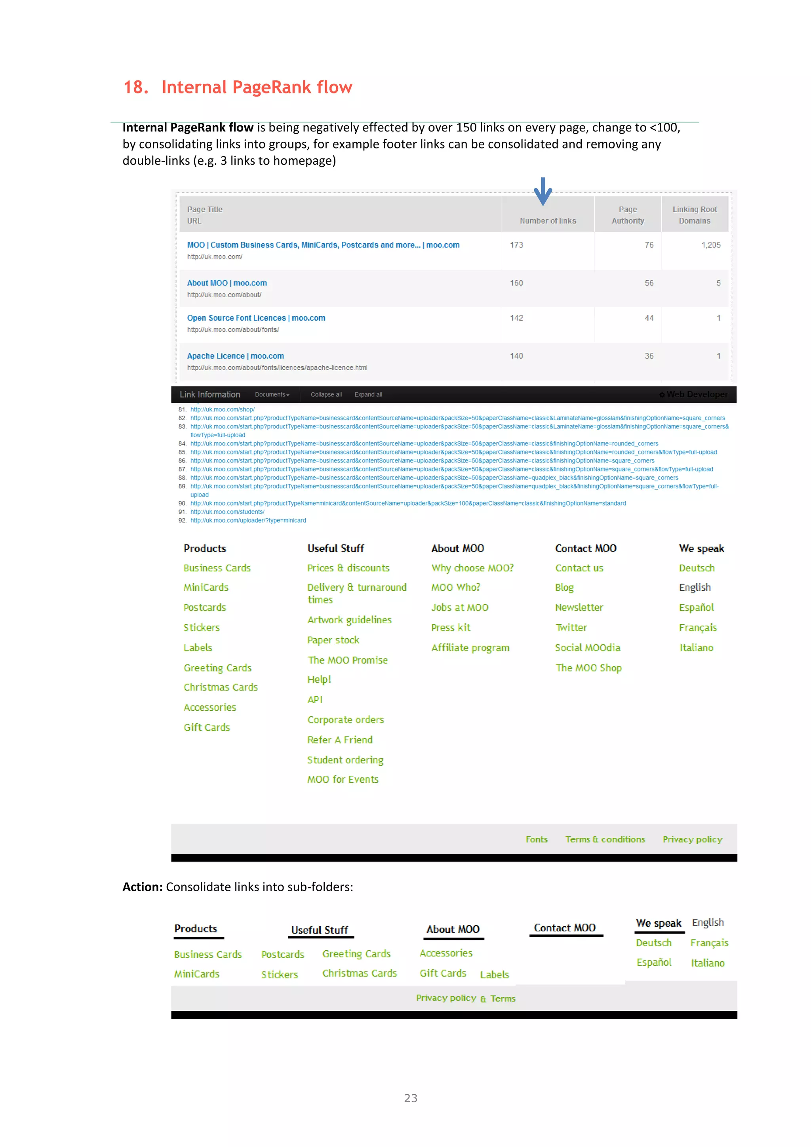The width and height of the screenshot is (811, 1147).
Task: Select the 1,205 linking domains value
Action: coord(710,245)
